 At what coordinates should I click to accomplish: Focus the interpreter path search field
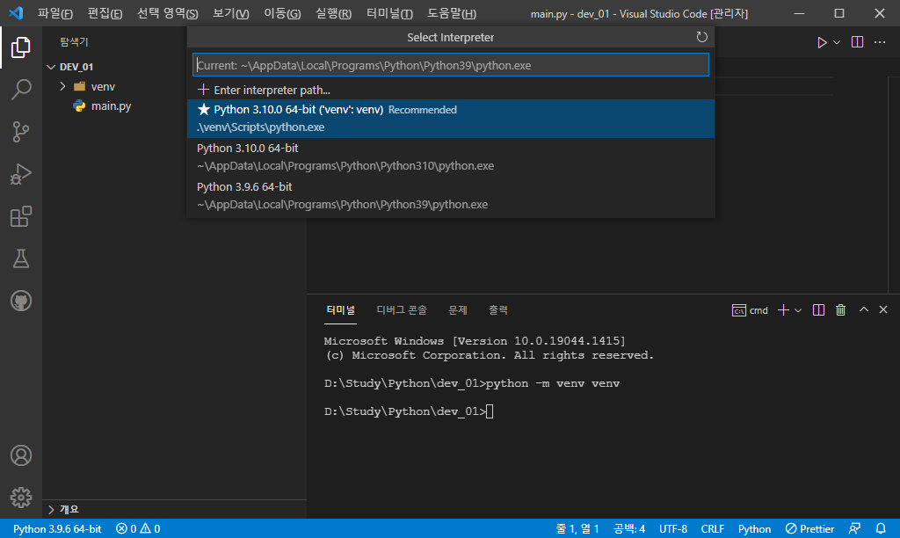click(451, 65)
